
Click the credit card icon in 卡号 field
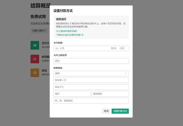[57, 48]
